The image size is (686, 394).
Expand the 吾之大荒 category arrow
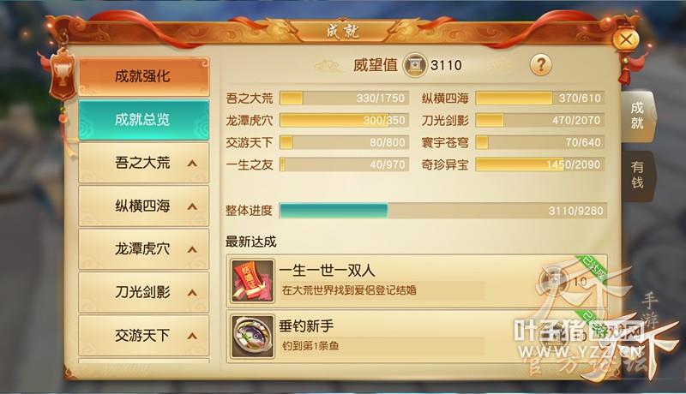tap(192, 164)
